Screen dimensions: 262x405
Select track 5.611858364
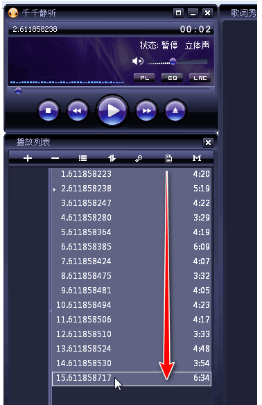tap(132, 232)
